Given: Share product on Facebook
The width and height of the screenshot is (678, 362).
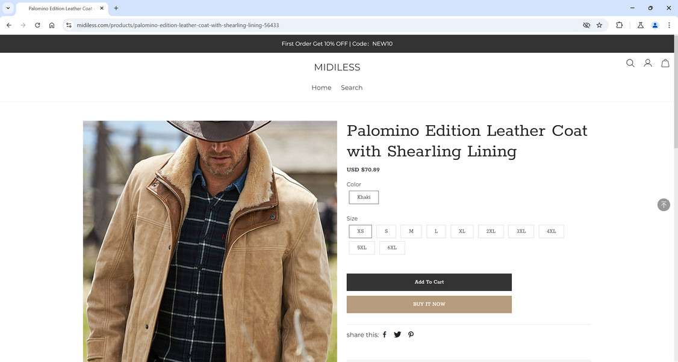Looking at the screenshot, I should coord(385,334).
